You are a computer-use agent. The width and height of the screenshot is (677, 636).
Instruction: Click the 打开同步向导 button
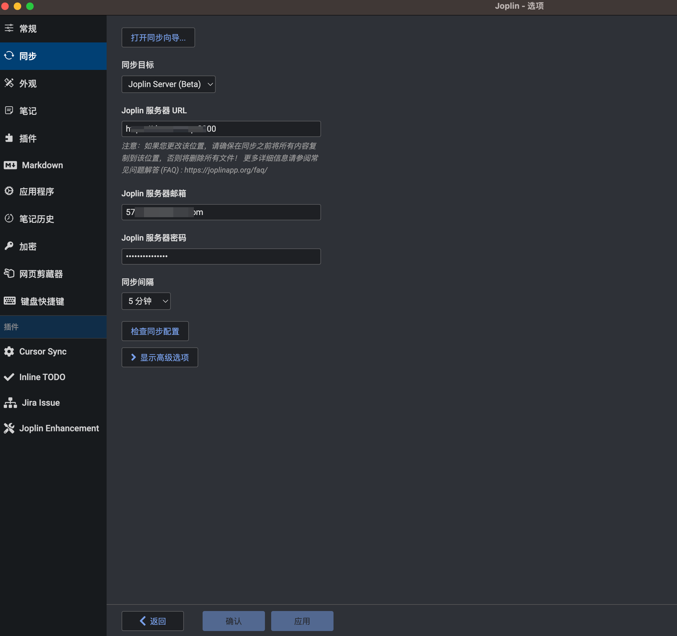pyautogui.click(x=158, y=37)
